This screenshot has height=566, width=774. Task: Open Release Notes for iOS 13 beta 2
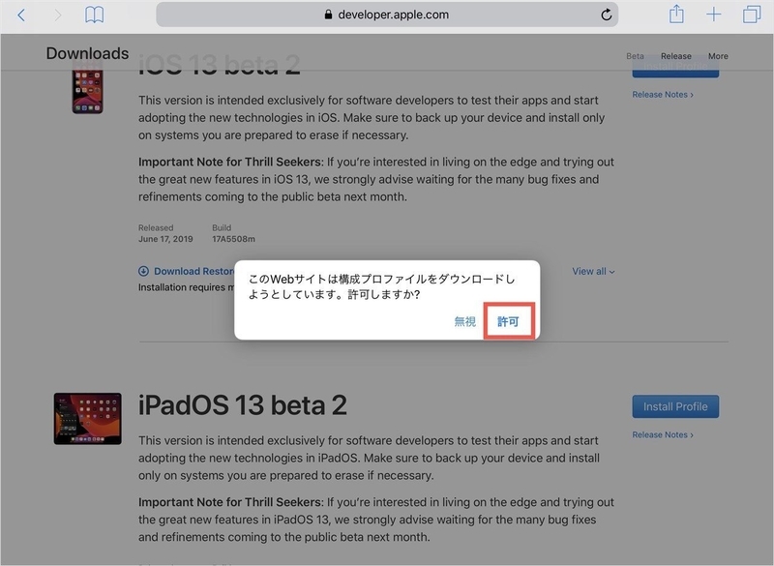[x=663, y=94]
